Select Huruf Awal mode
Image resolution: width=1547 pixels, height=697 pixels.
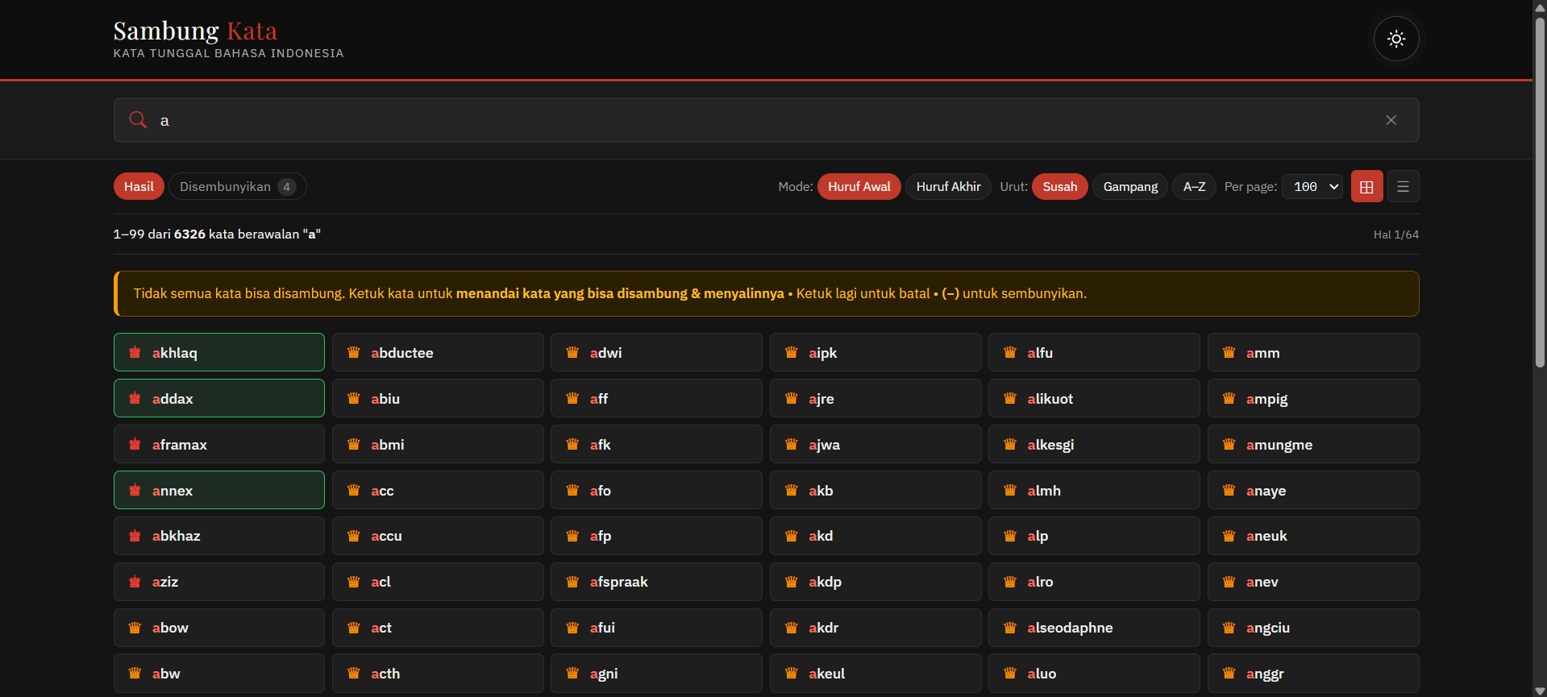pos(859,187)
